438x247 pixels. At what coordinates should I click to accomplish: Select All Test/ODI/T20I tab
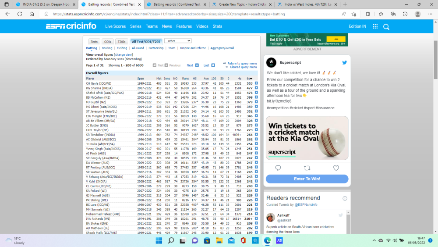click(x=146, y=42)
